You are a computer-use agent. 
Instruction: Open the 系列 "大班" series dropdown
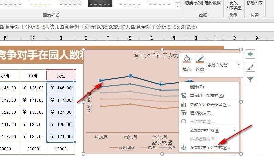pos(224,65)
